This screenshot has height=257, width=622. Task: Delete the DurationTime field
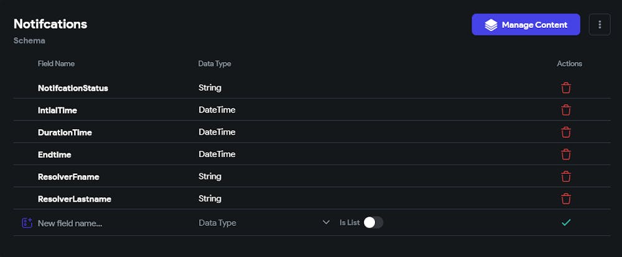566,132
